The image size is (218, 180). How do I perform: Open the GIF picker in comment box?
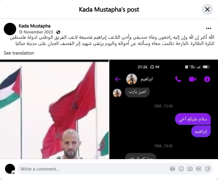coord(199,169)
